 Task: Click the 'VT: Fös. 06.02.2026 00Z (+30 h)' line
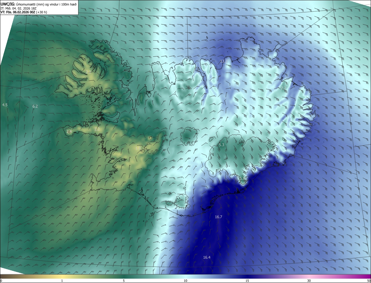pyautogui.click(x=24, y=12)
